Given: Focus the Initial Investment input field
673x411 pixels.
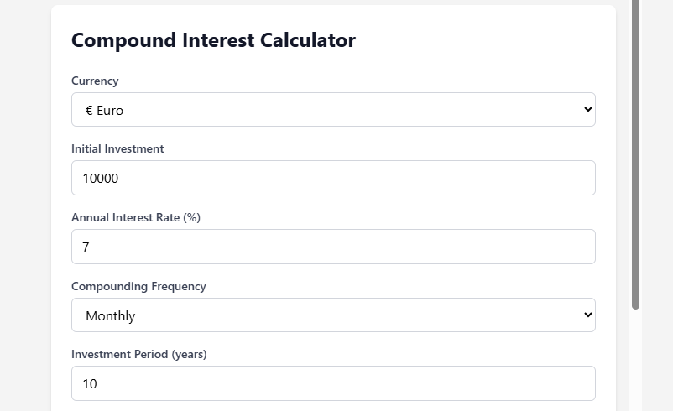Looking at the screenshot, I should coord(333,178).
